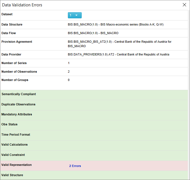Click the Dataset label
Viewport: 190px width, 180px height.
click(7, 14)
